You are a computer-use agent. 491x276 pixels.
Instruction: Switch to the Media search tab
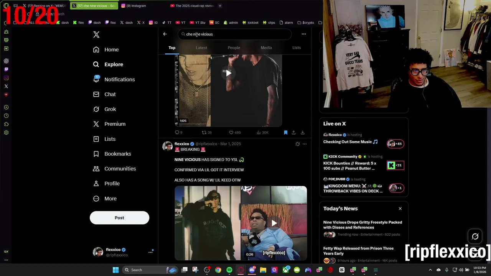[266, 48]
